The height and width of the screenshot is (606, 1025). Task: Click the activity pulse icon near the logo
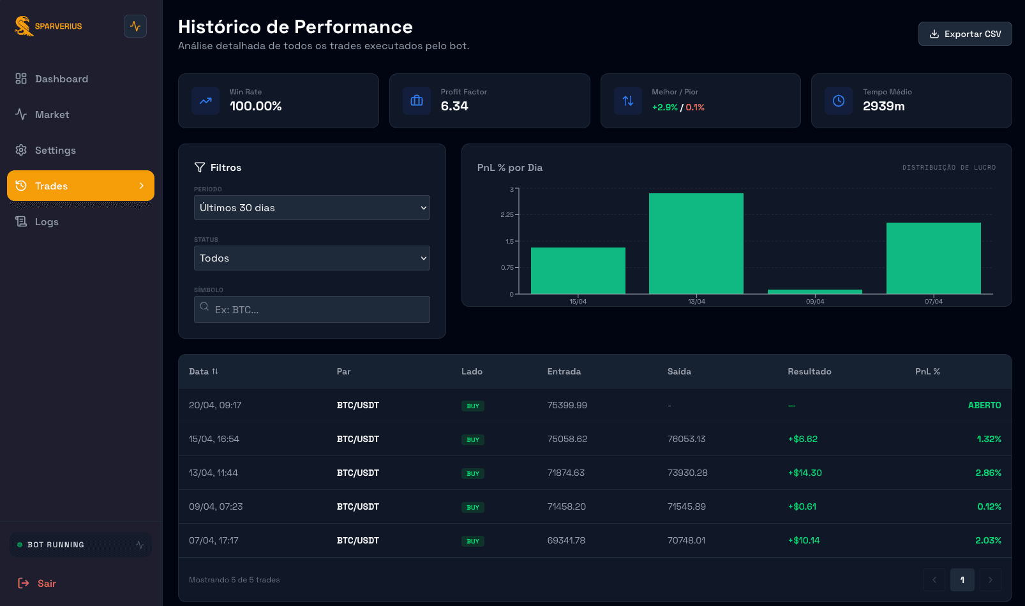tap(135, 26)
